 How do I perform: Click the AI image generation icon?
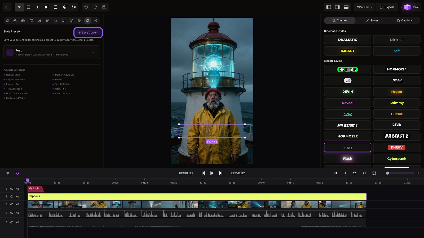[65, 7]
